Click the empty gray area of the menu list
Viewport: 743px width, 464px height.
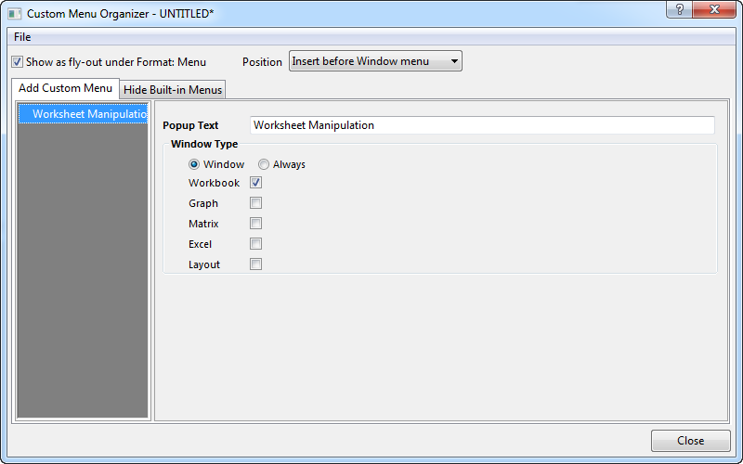tap(83, 278)
